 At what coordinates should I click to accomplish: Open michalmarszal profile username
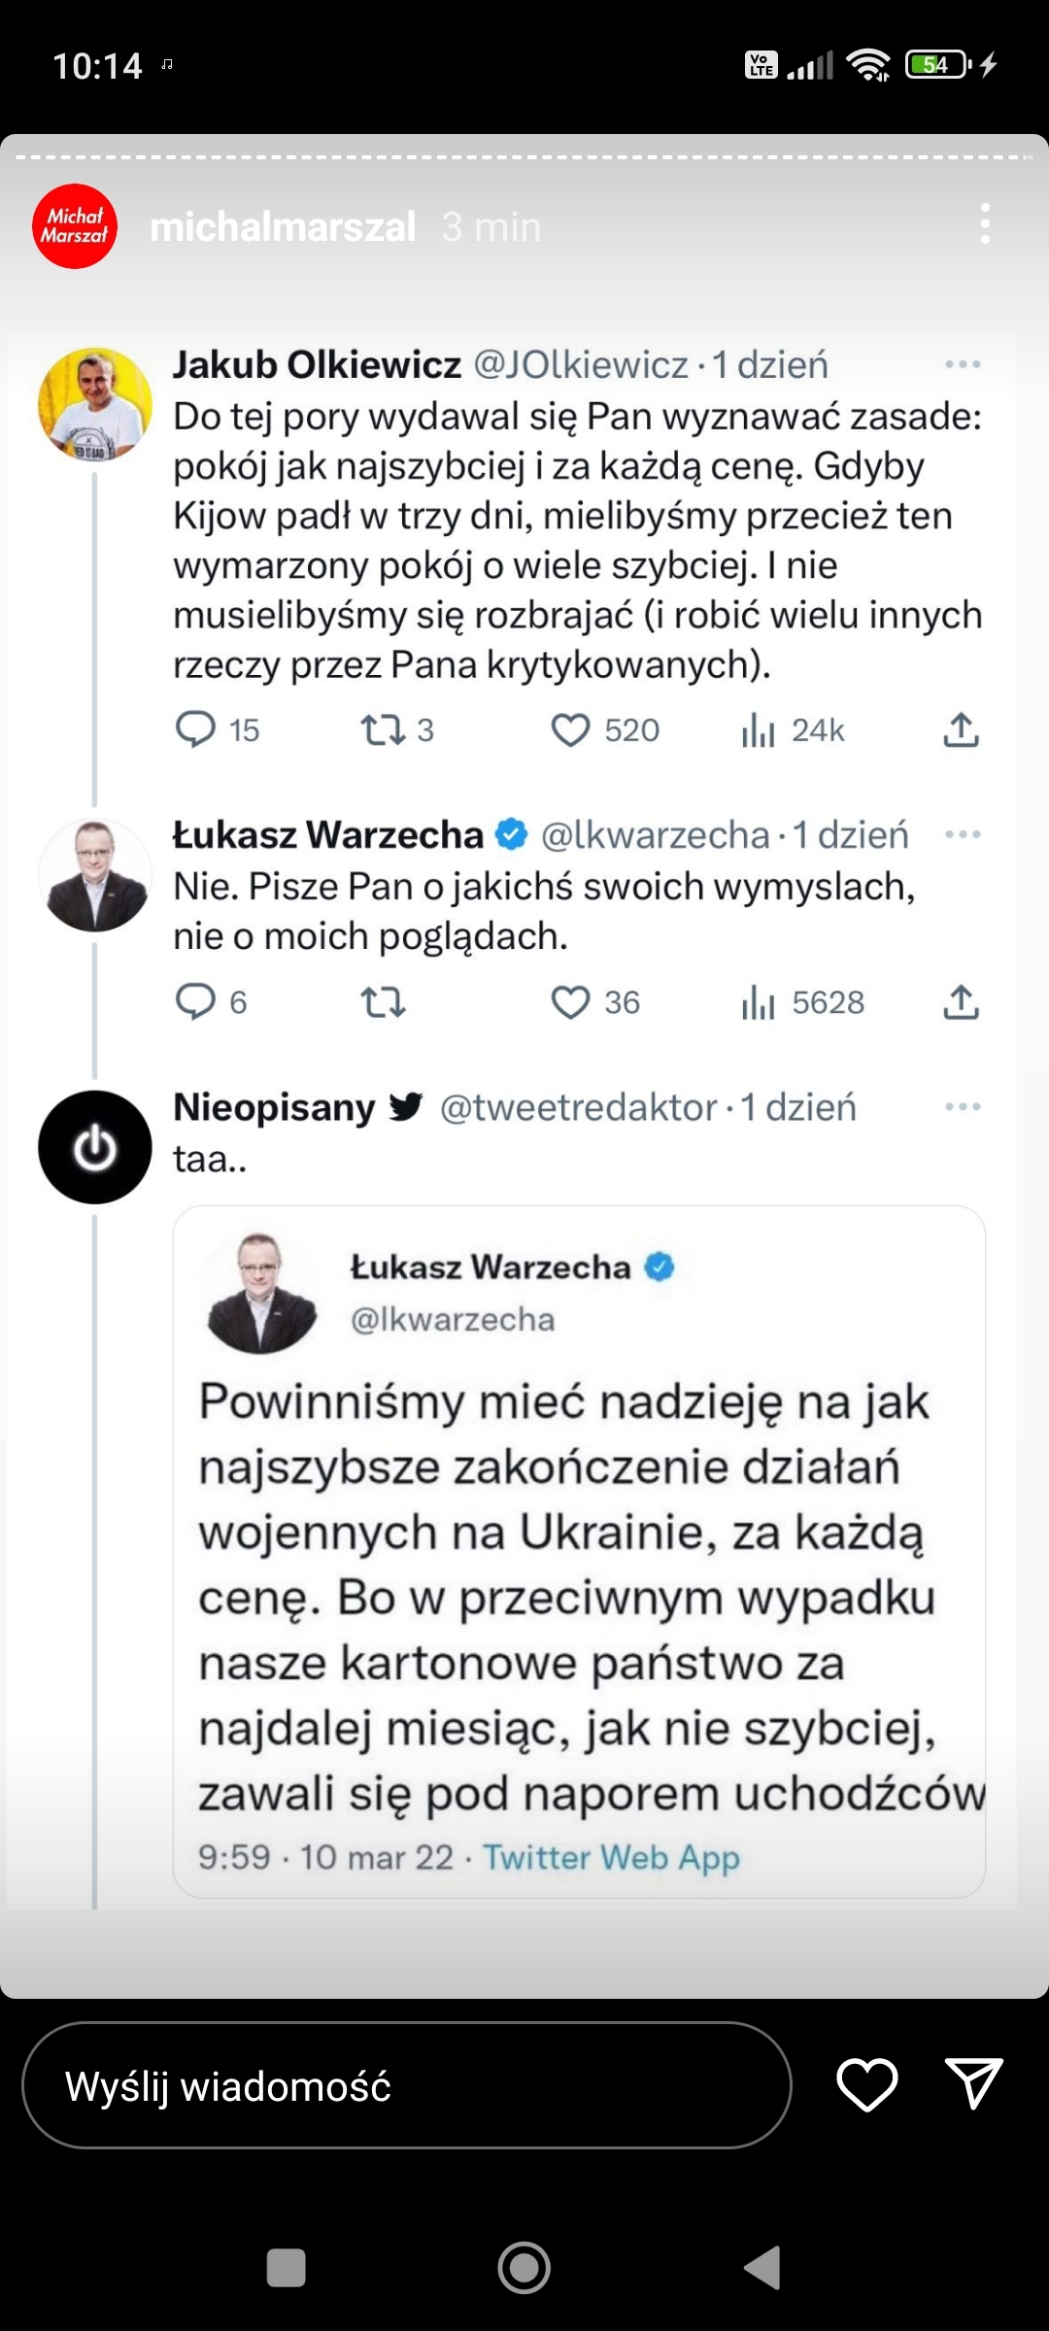283,227
